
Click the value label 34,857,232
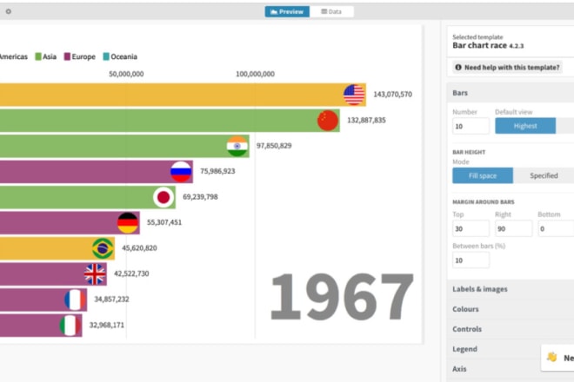(111, 299)
